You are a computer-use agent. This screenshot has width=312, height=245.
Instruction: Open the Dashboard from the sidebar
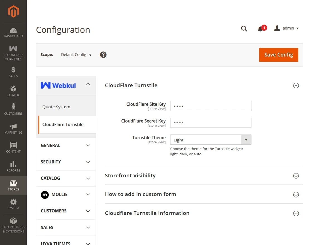coord(13,33)
